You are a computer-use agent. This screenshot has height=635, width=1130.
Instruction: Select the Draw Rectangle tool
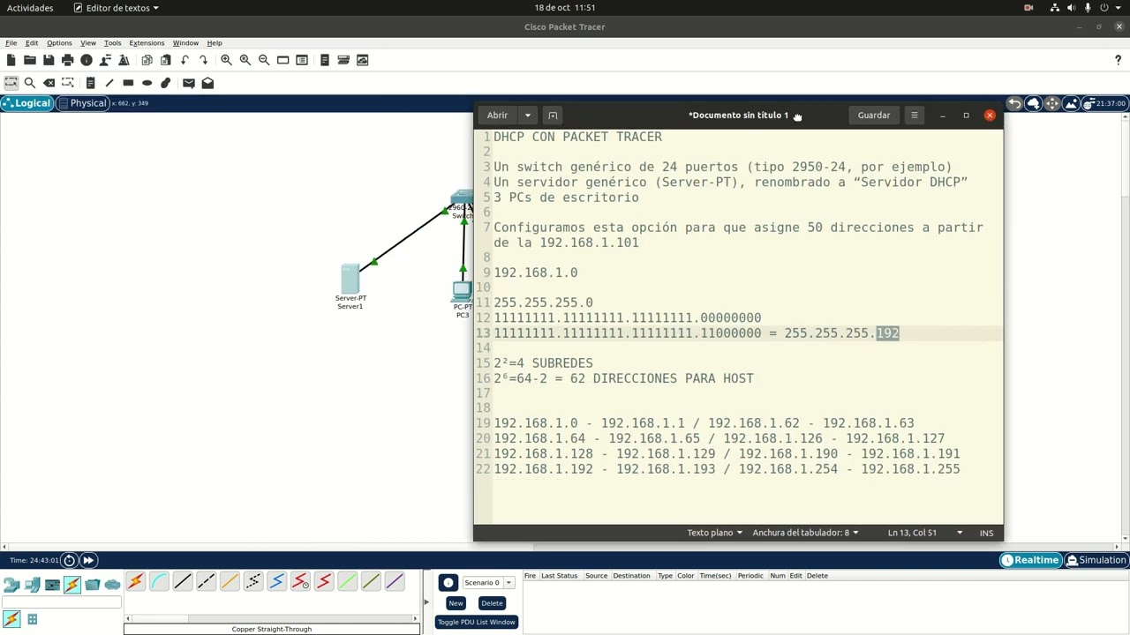click(x=128, y=83)
